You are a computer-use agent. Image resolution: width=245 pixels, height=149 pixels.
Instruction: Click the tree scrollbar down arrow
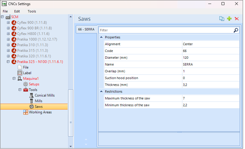(x=71, y=146)
